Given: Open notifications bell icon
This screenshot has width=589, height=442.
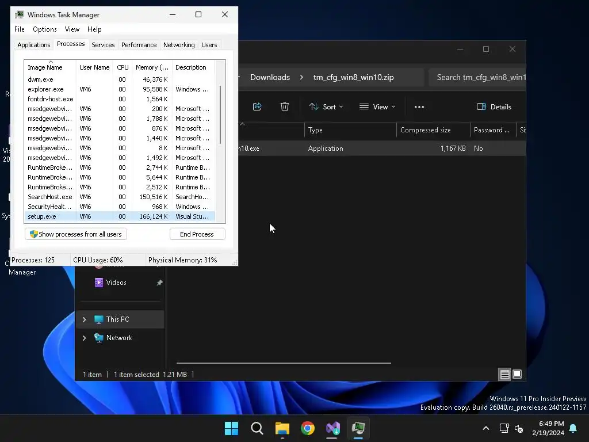Looking at the screenshot, I should [x=573, y=428].
